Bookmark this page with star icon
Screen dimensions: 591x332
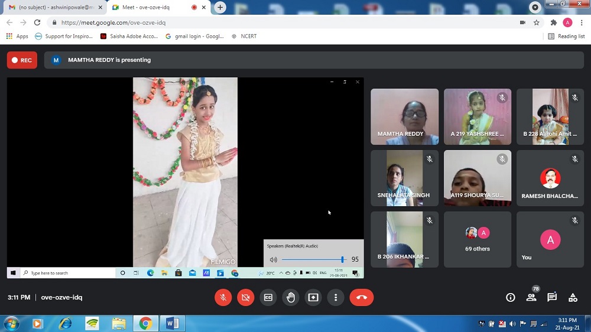tap(537, 22)
